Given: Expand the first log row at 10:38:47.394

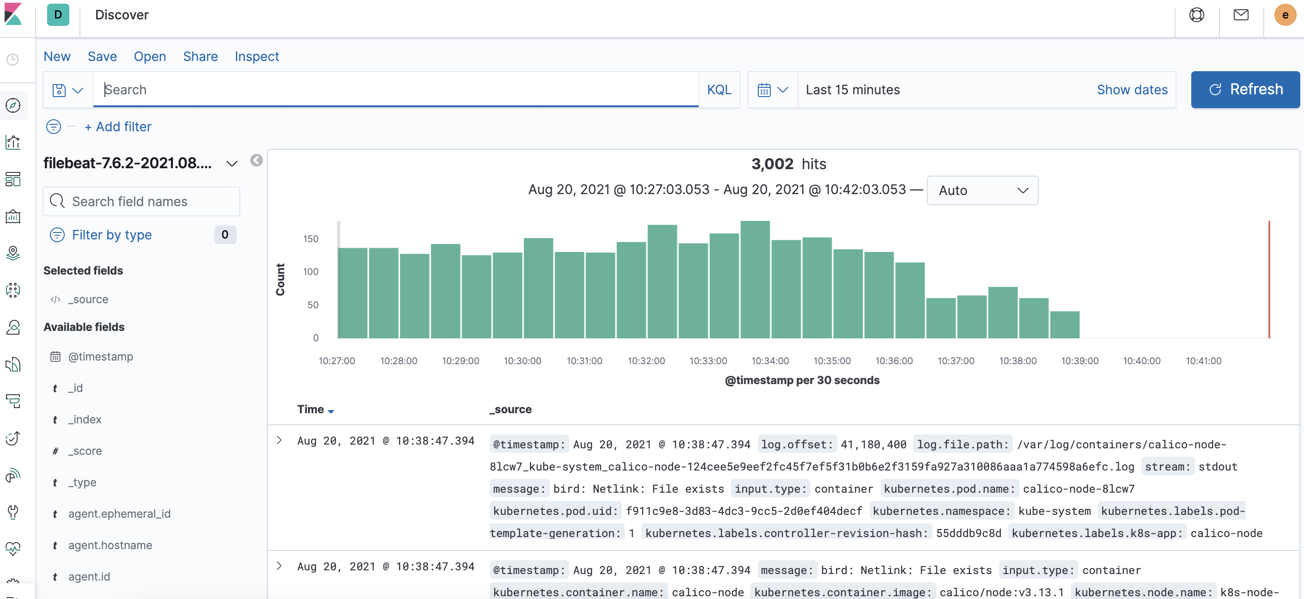Looking at the screenshot, I should [279, 440].
